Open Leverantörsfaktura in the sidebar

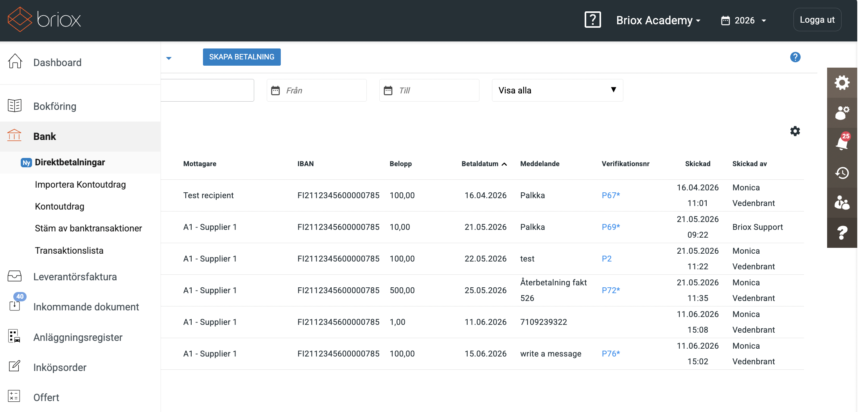(75, 277)
